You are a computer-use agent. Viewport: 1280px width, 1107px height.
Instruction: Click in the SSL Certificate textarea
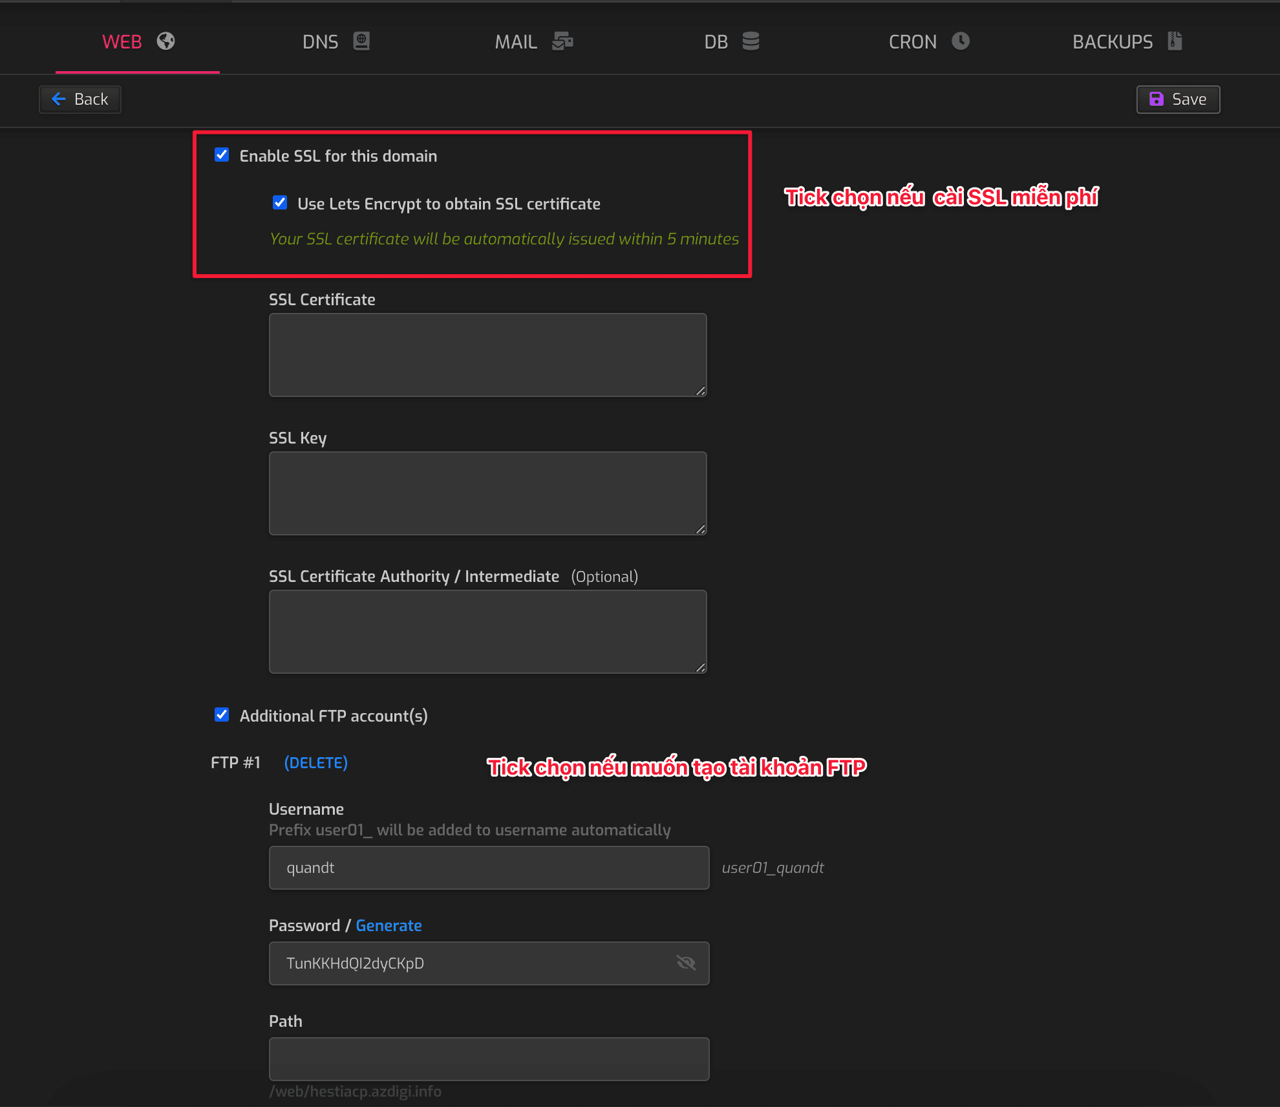tap(487, 355)
